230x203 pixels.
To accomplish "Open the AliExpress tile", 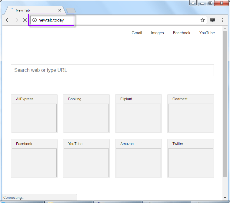I will (x=34, y=114).
